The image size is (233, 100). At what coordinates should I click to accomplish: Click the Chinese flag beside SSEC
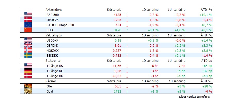(x=28, y=30)
